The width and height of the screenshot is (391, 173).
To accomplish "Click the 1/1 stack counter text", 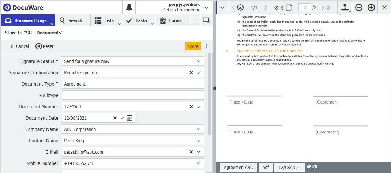I will [x=254, y=7].
